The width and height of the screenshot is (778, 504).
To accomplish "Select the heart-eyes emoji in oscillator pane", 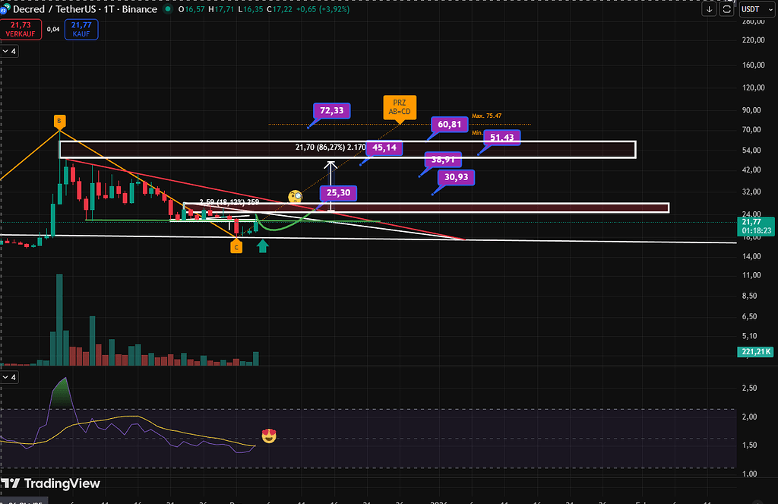I will pos(267,436).
